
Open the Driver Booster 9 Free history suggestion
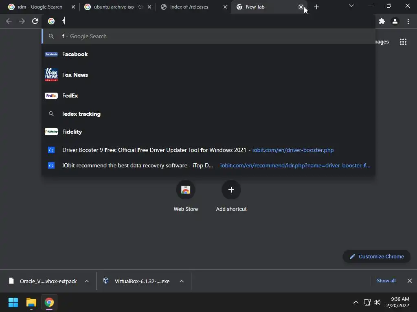208,150
